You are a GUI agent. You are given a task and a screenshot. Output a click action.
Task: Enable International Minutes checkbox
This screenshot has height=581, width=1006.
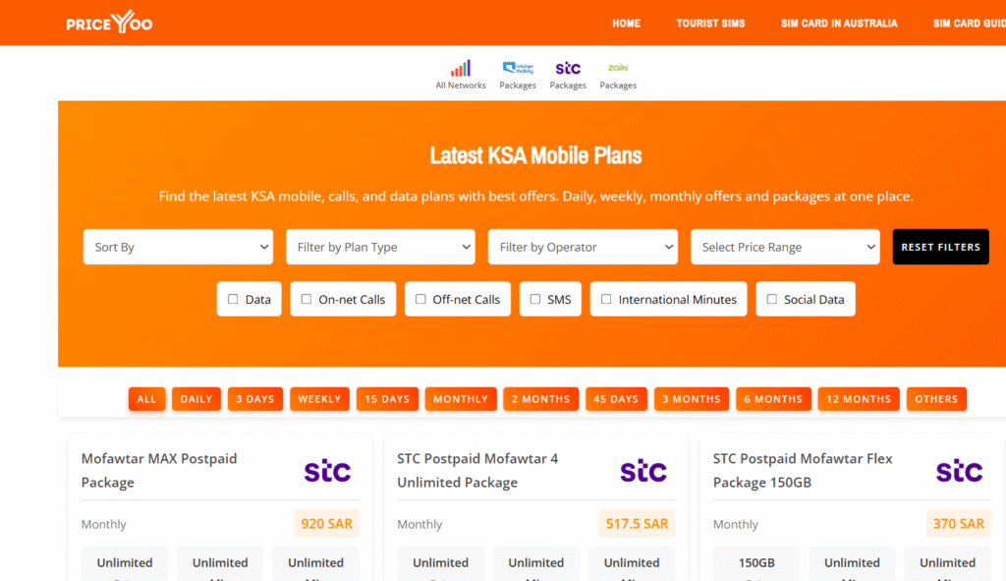click(605, 299)
